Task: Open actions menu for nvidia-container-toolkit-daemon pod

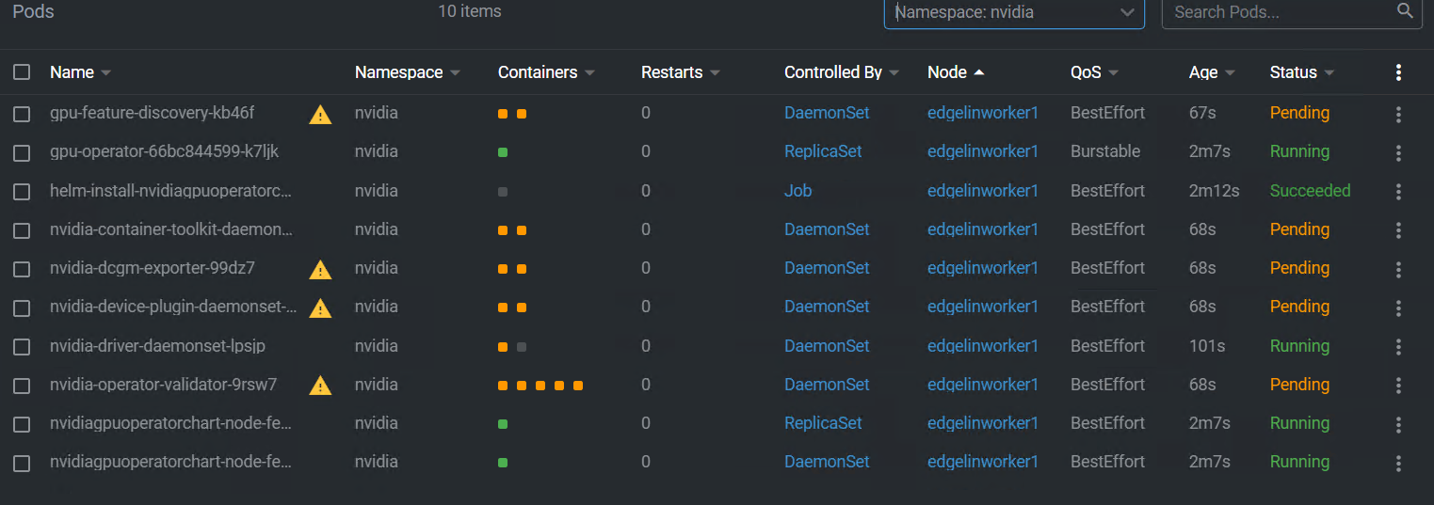Action: [x=1398, y=229]
